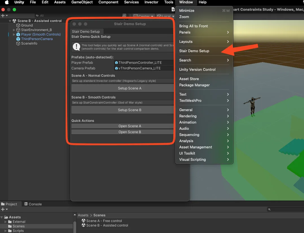
Task: Click the Unity scene icon for Scene B in Hierarchy
Action: pyautogui.click(x=14, y=21)
